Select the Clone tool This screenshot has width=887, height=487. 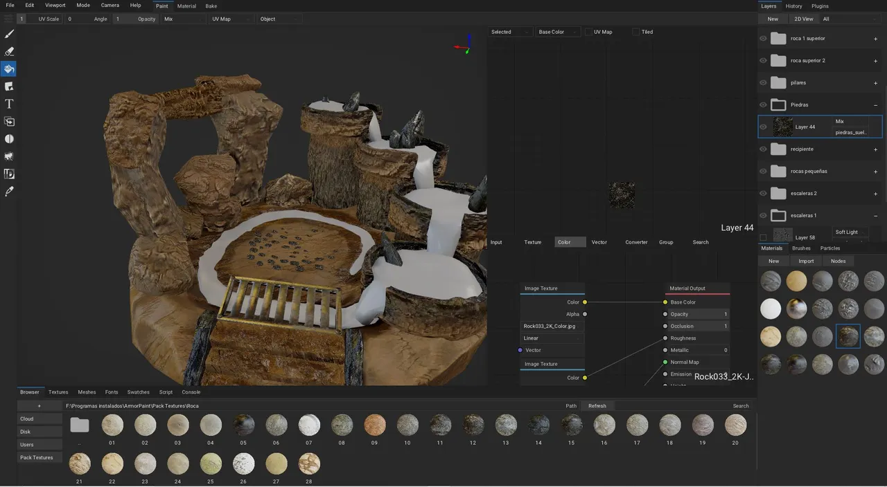[9, 122]
